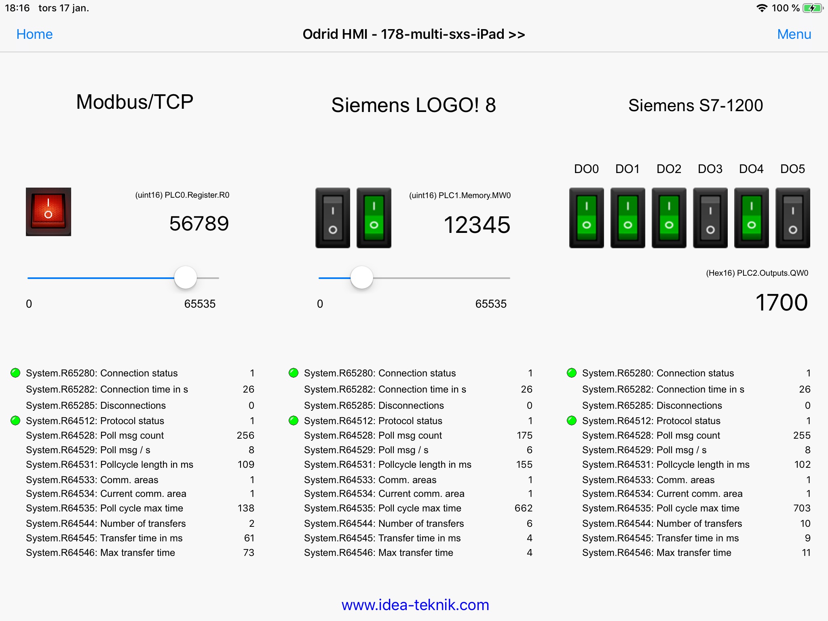
Task: Click the (Hex16) PLC2.Outputs.QW0 label
Action: [x=757, y=273]
